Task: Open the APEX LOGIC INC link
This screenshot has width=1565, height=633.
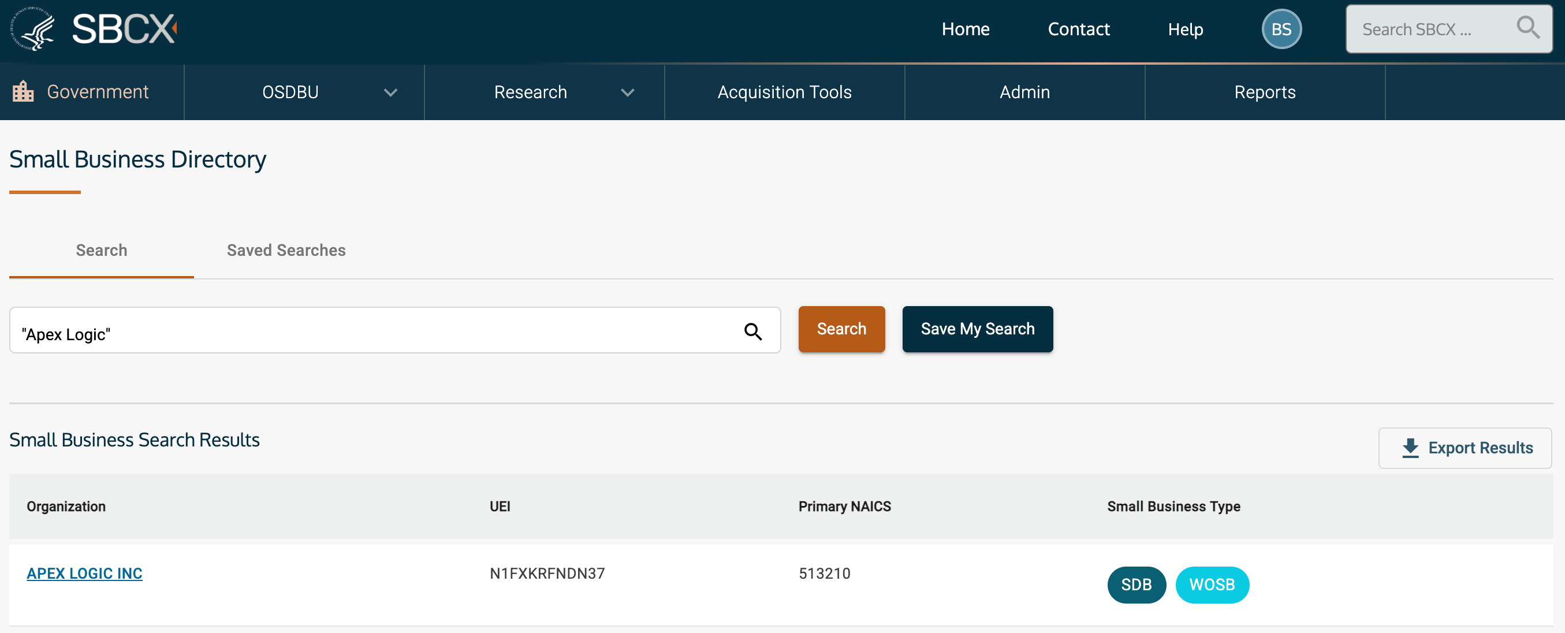Action: click(84, 573)
